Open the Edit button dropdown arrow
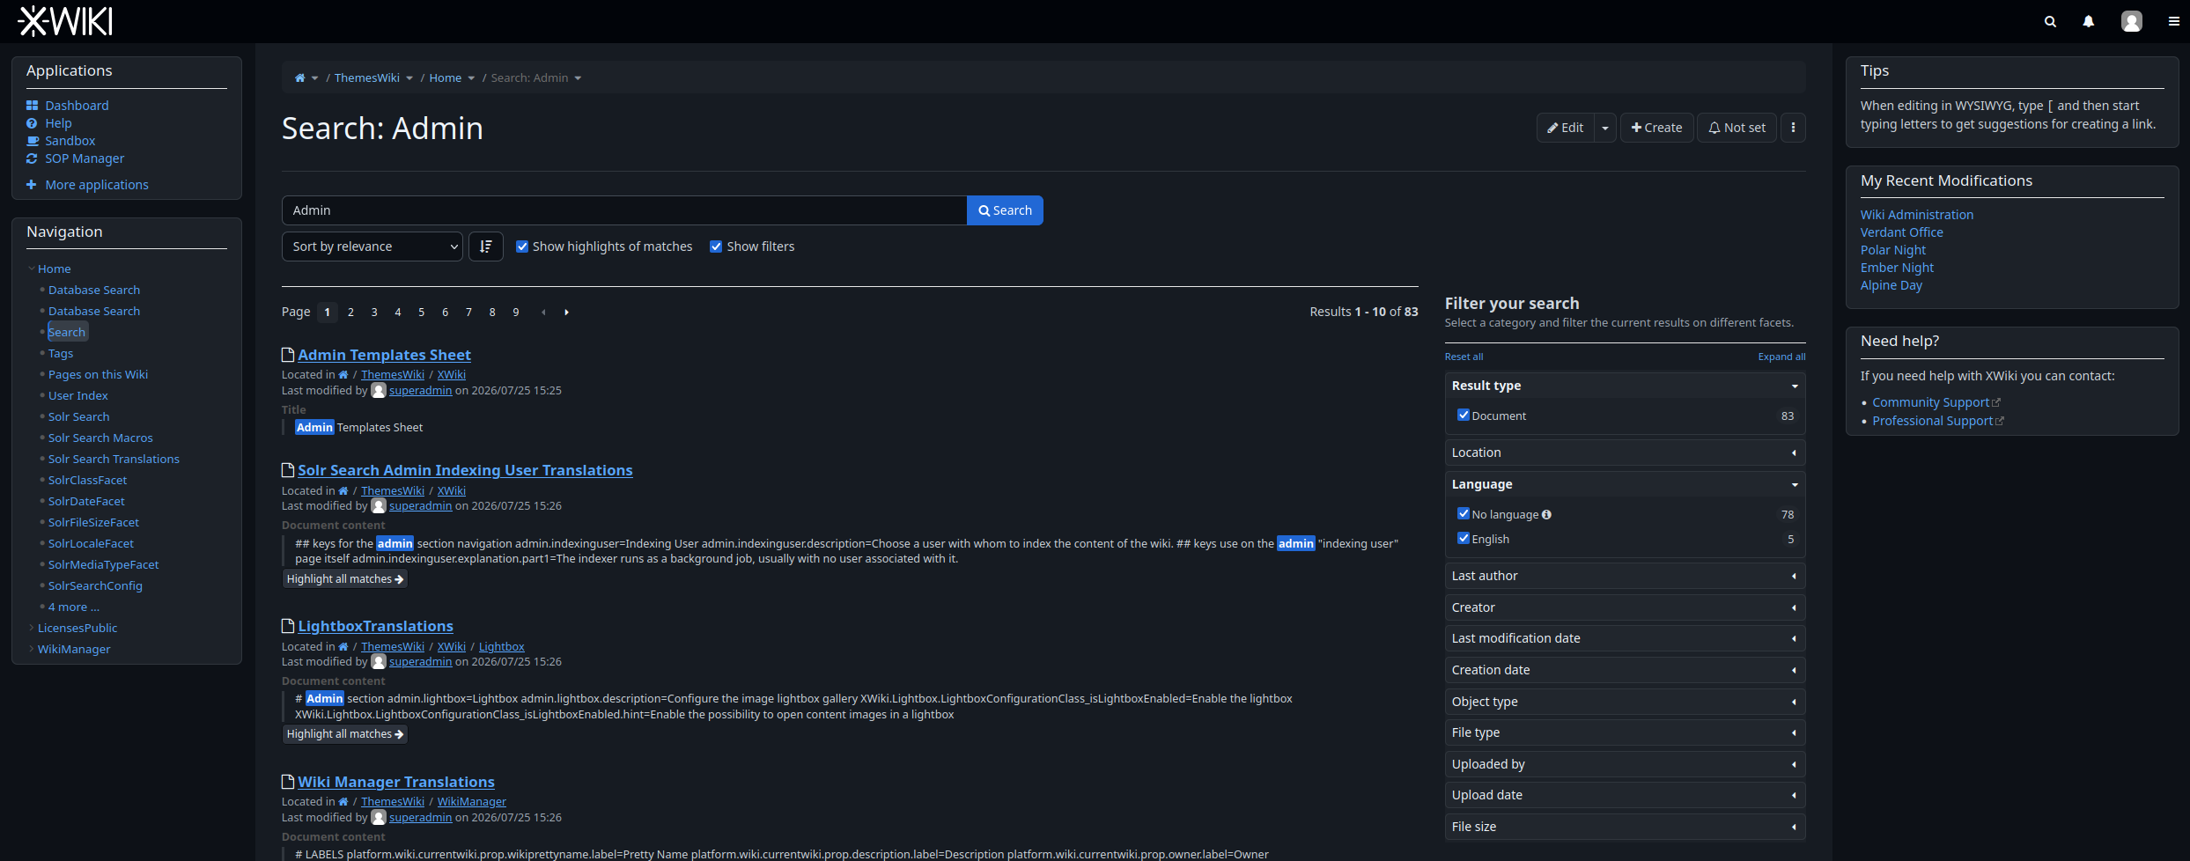This screenshot has height=861, width=2190. click(1605, 128)
